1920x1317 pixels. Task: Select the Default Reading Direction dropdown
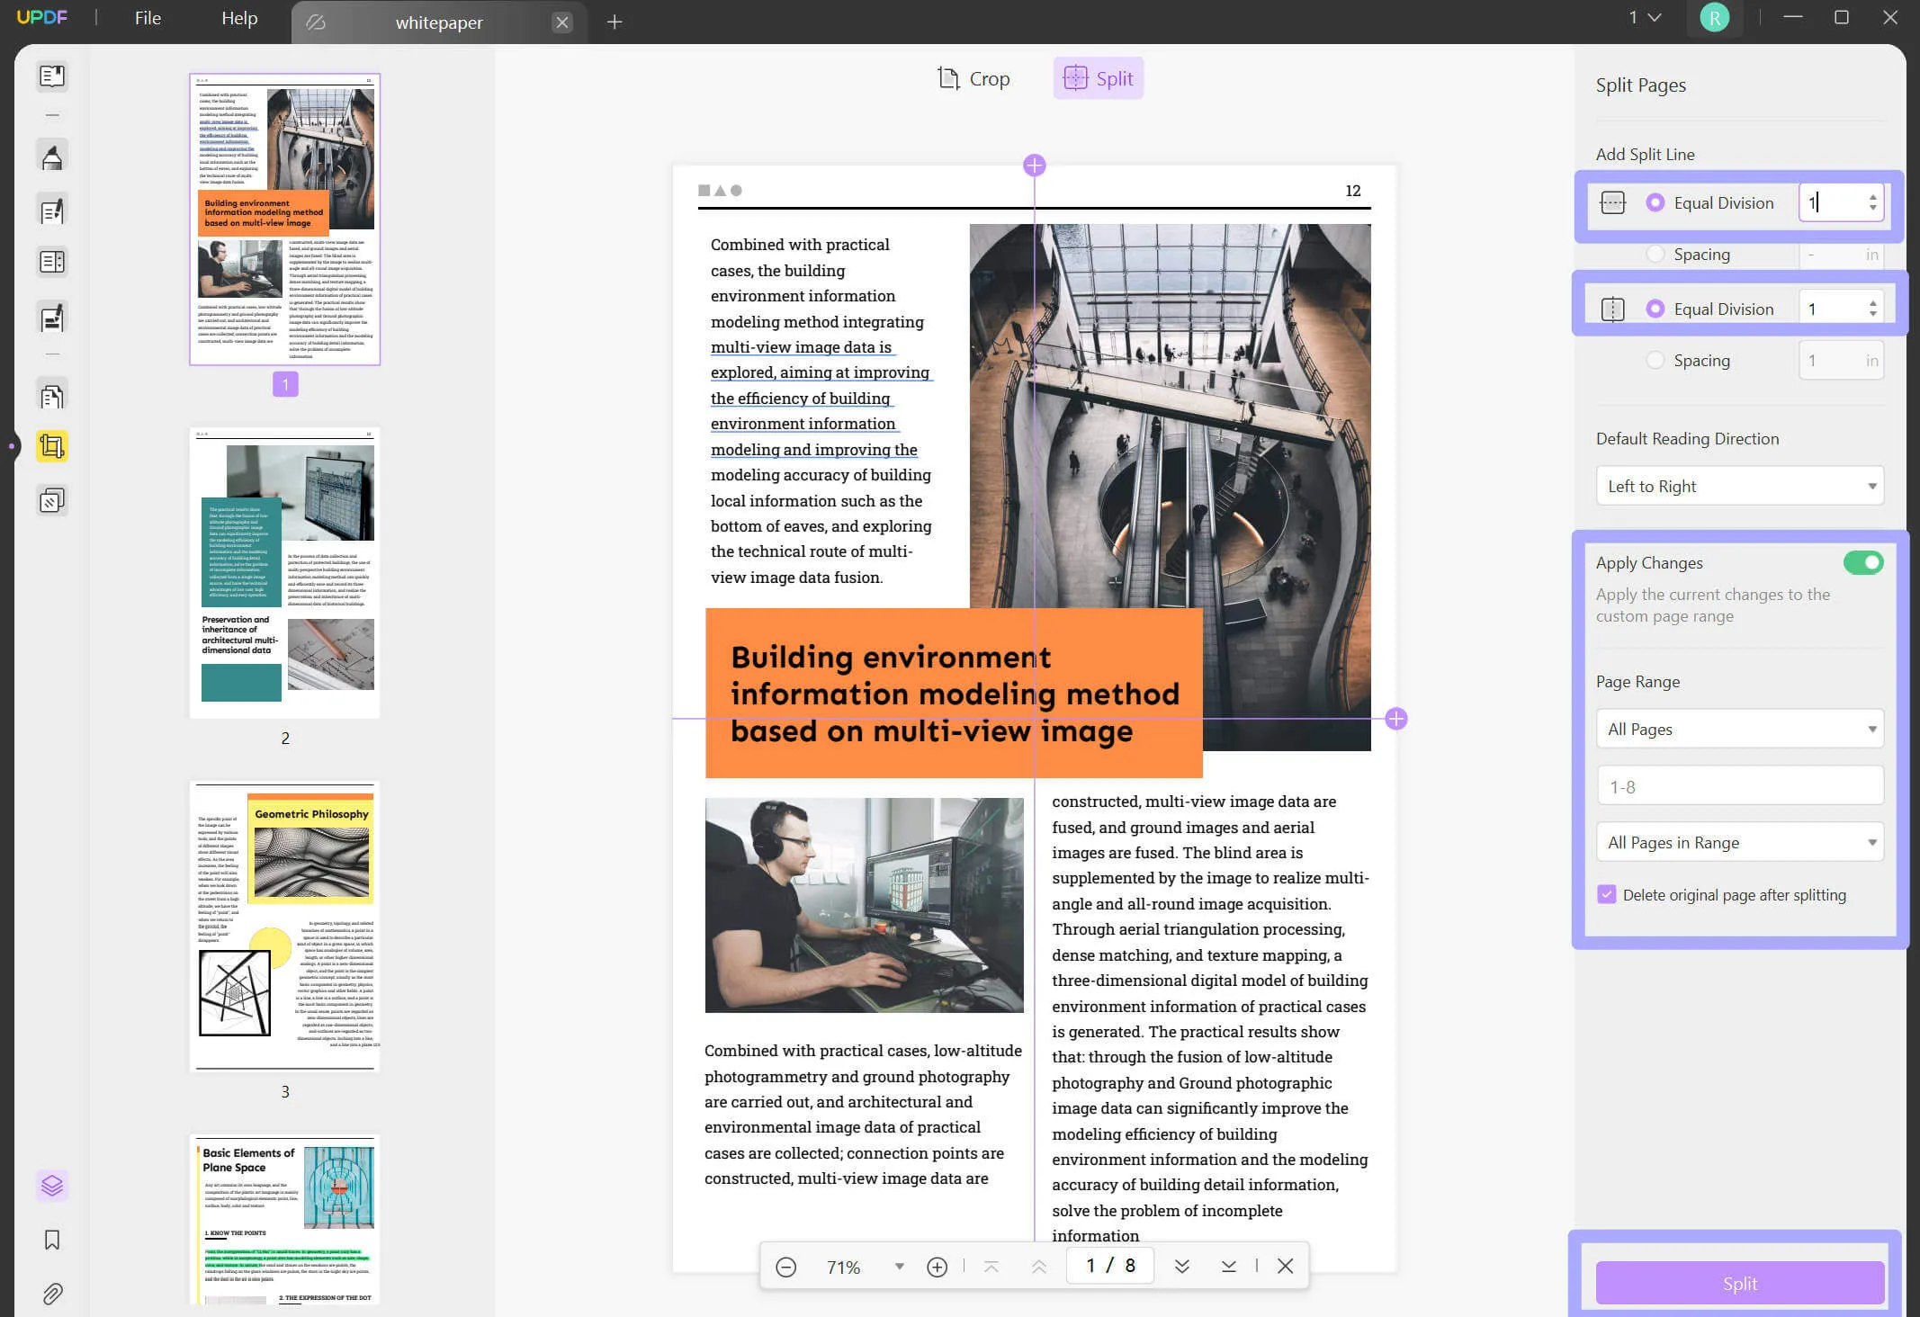[1741, 486]
